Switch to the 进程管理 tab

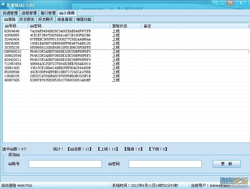coord(29,13)
